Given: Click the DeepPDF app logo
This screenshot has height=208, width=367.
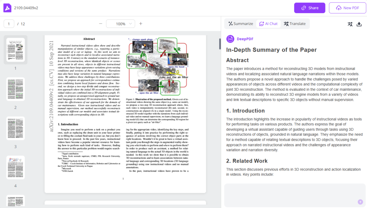Looking at the screenshot, I should pos(7,7).
